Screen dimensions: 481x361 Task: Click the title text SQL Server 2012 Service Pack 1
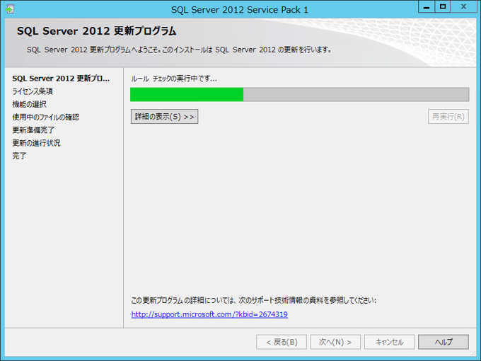coord(240,10)
